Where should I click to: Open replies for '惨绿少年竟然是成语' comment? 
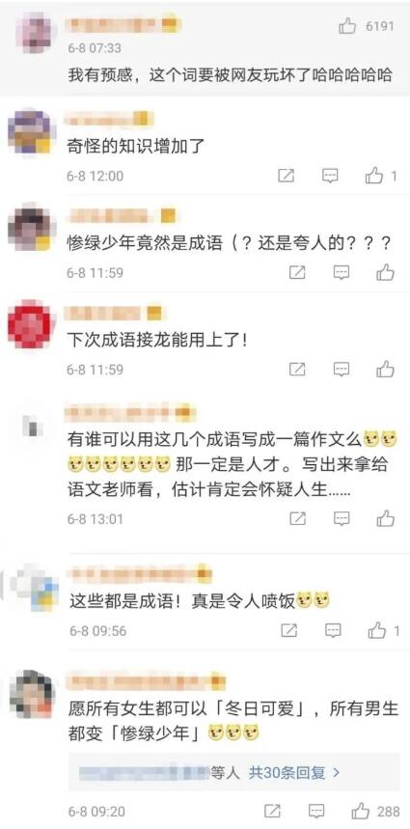(342, 272)
